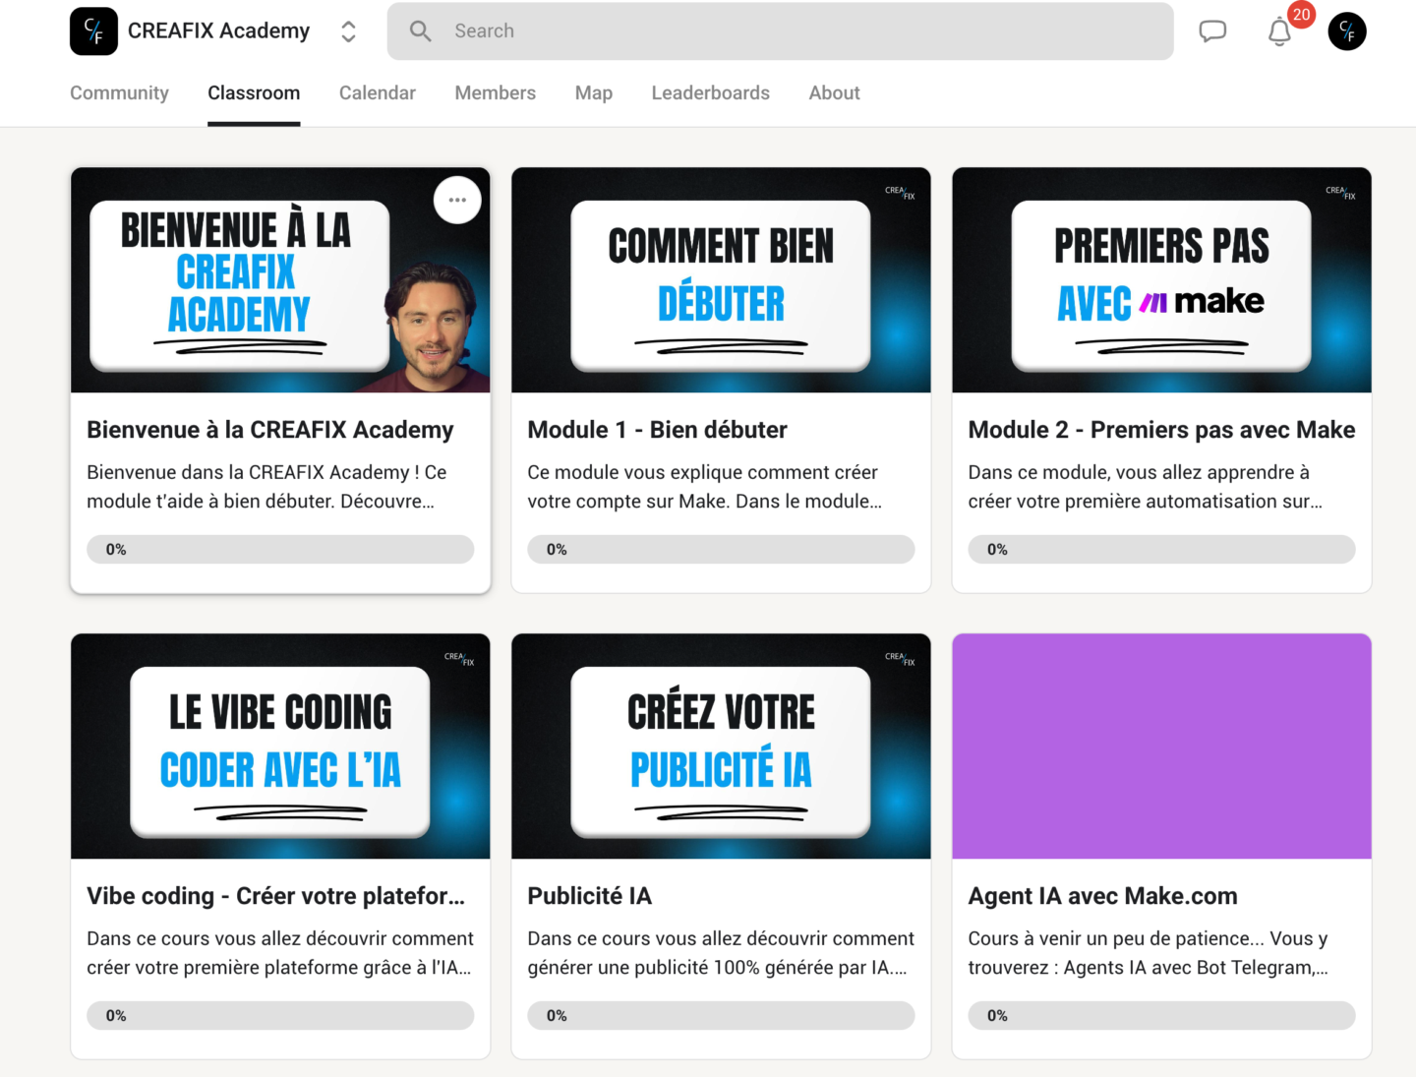
Task: Click the Agent IA avec Make.com title
Action: pos(1102,896)
